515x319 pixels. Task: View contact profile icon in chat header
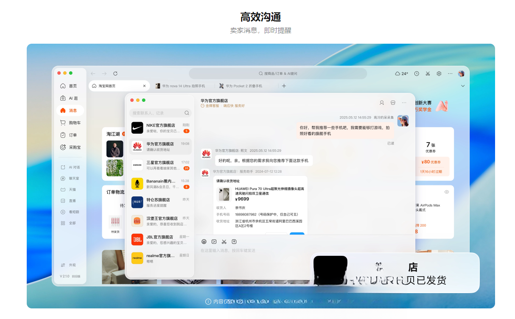point(382,103)
